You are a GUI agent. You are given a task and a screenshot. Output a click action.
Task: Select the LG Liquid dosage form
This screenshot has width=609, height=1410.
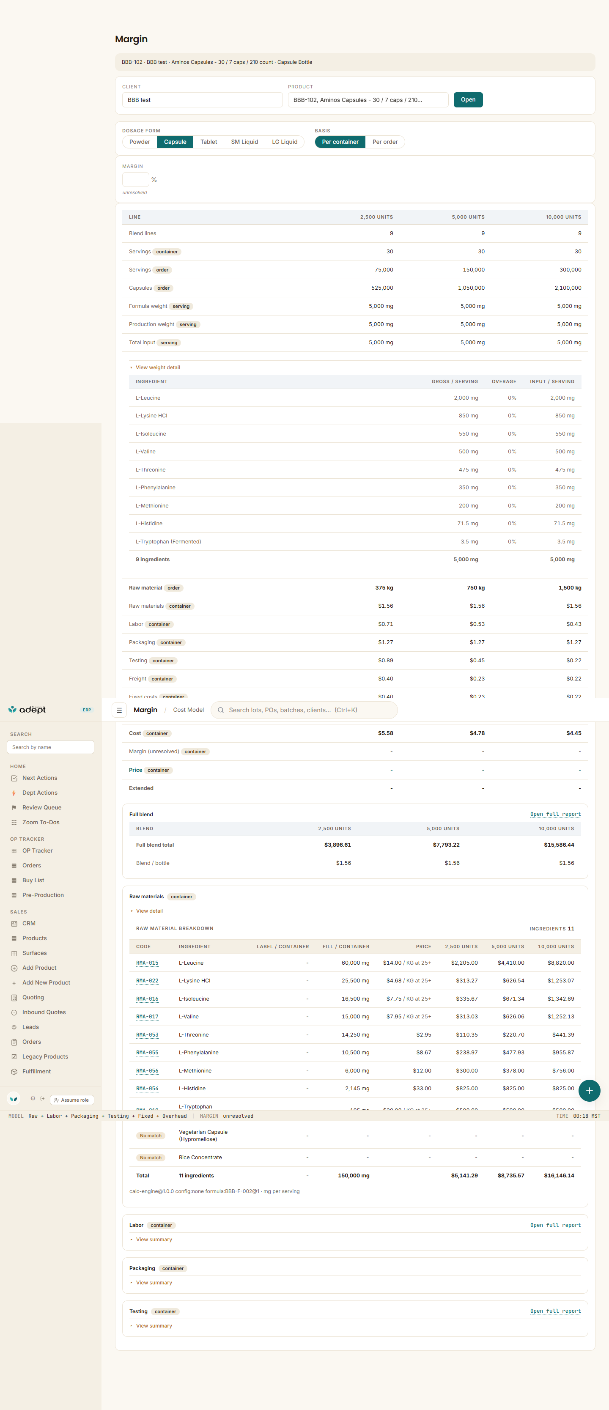click(285, 142)
